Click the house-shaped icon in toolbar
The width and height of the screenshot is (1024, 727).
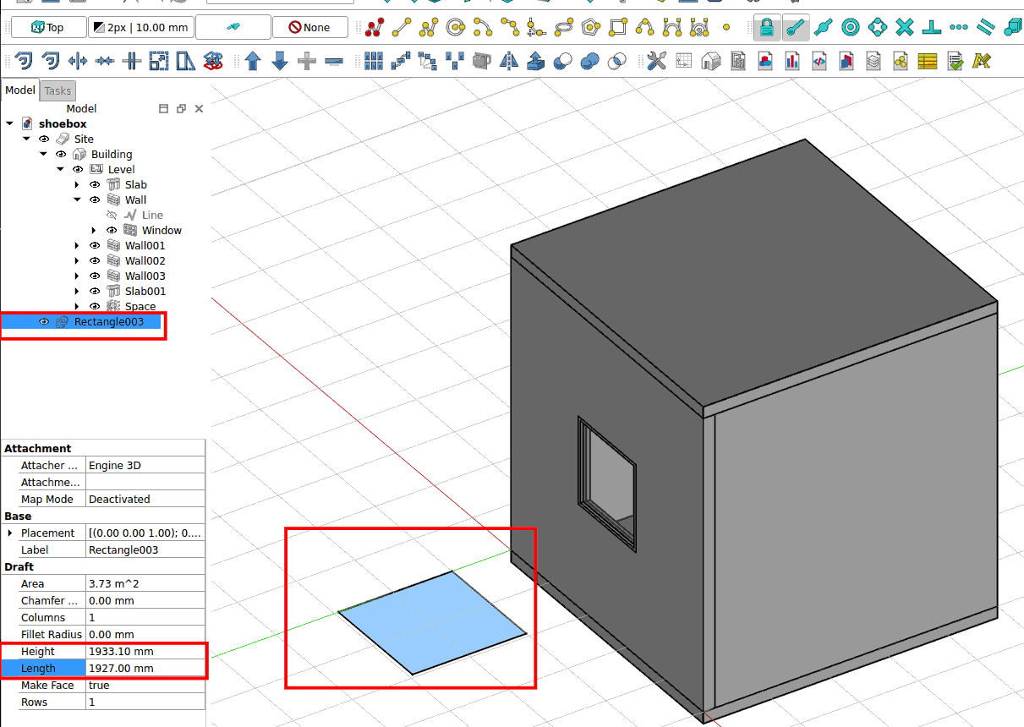click(711, 61)
